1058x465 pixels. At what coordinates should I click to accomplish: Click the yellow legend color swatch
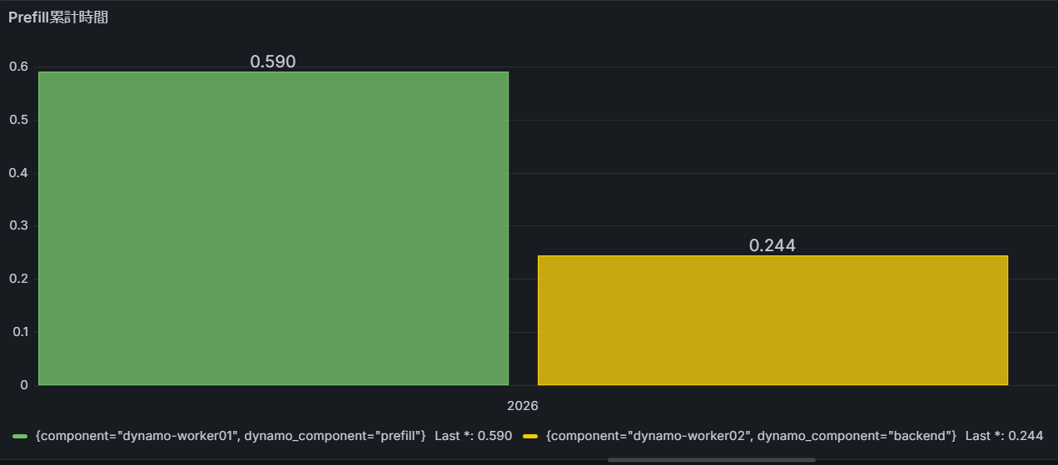click(530, 436)
